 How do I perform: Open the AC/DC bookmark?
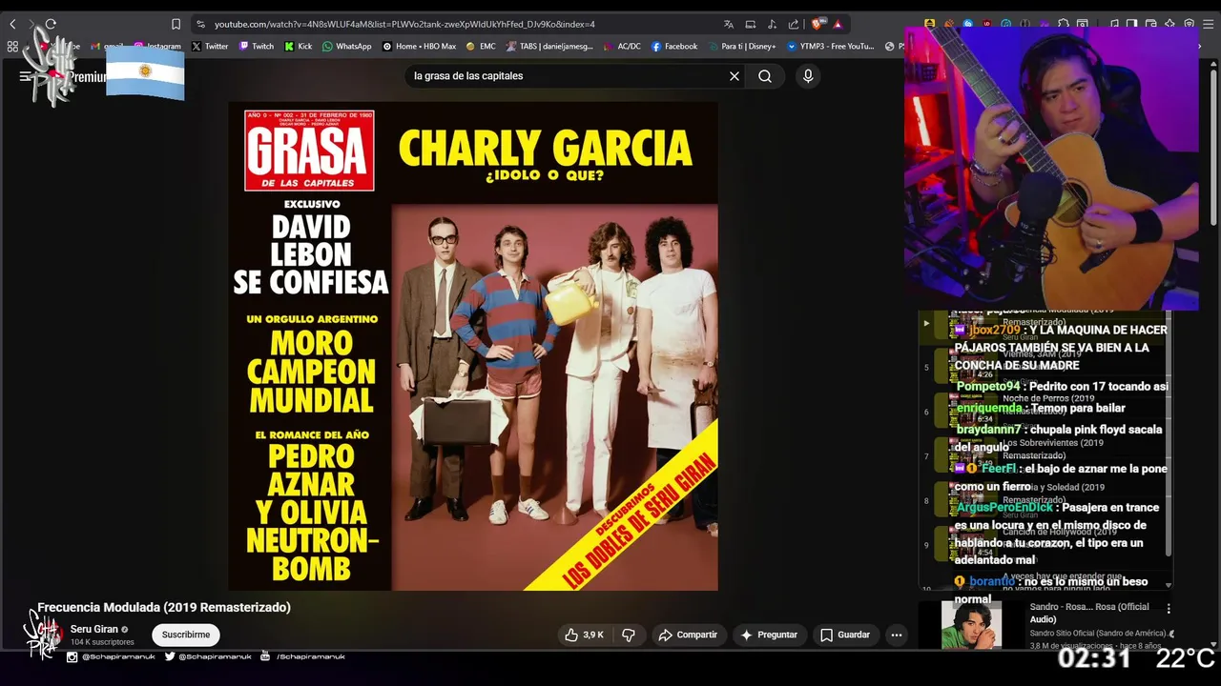[622, 46]
